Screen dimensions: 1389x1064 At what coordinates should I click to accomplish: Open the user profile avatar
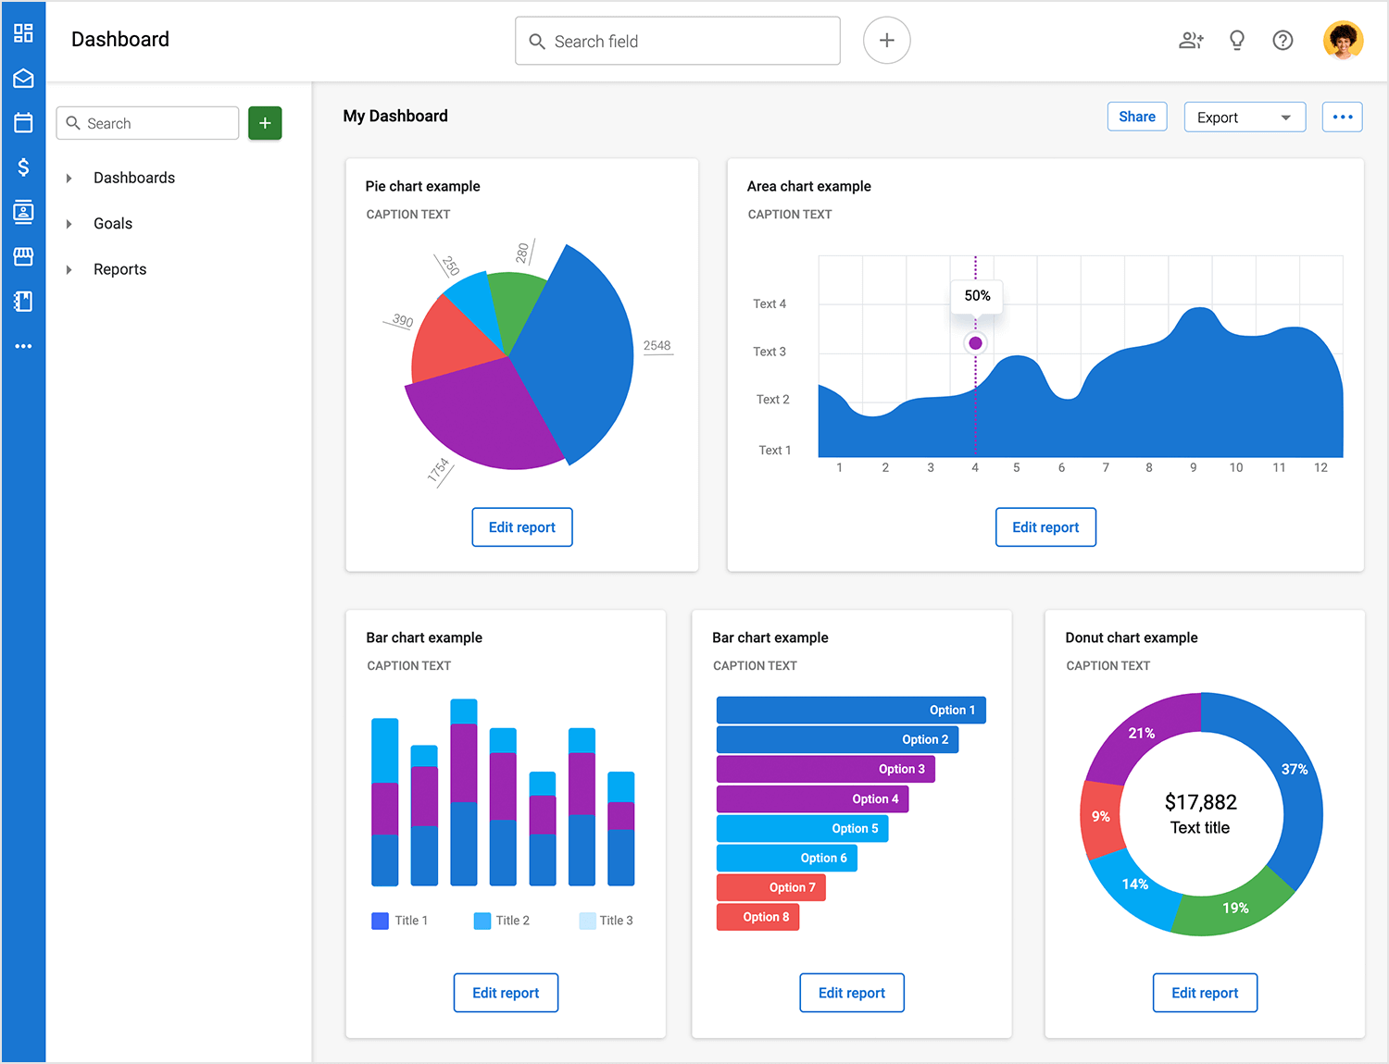click(1343, 40)
